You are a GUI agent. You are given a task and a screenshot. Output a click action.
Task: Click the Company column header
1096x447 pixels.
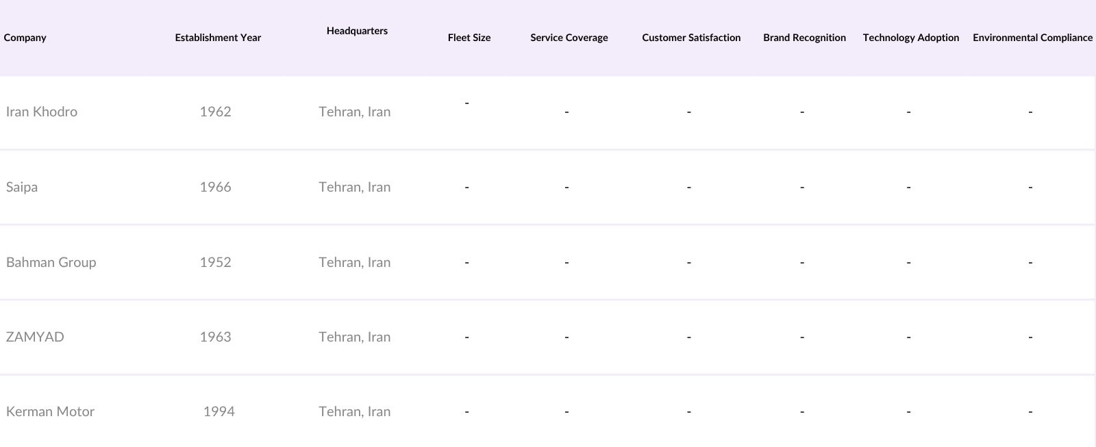(25, 38)
